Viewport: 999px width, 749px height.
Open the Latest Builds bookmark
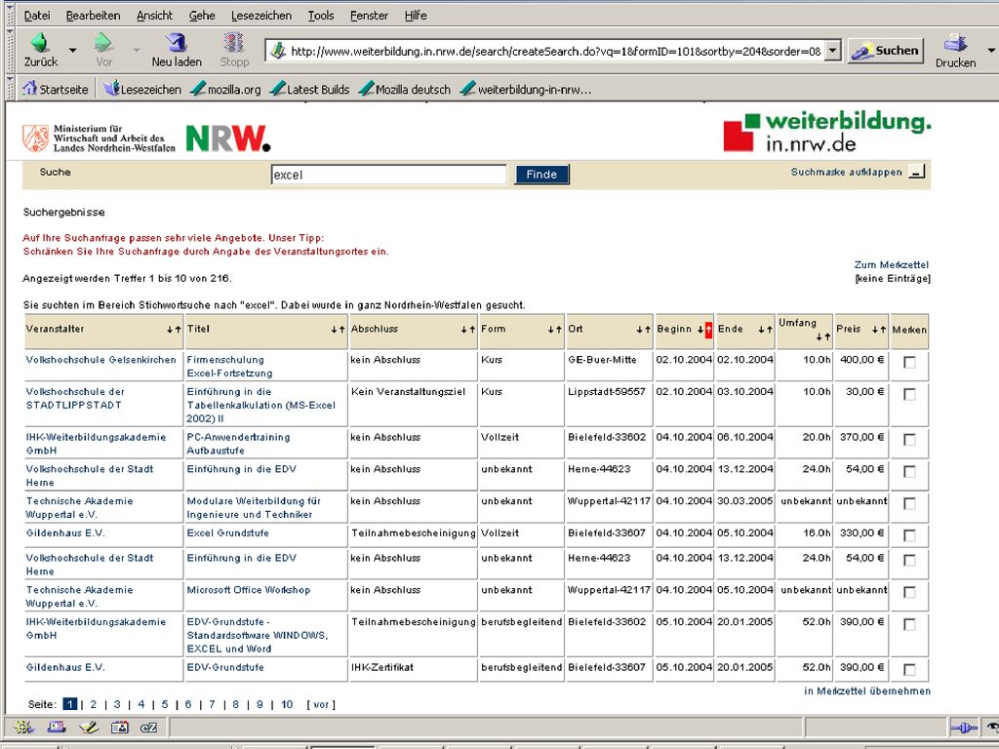tap(309, 89)
